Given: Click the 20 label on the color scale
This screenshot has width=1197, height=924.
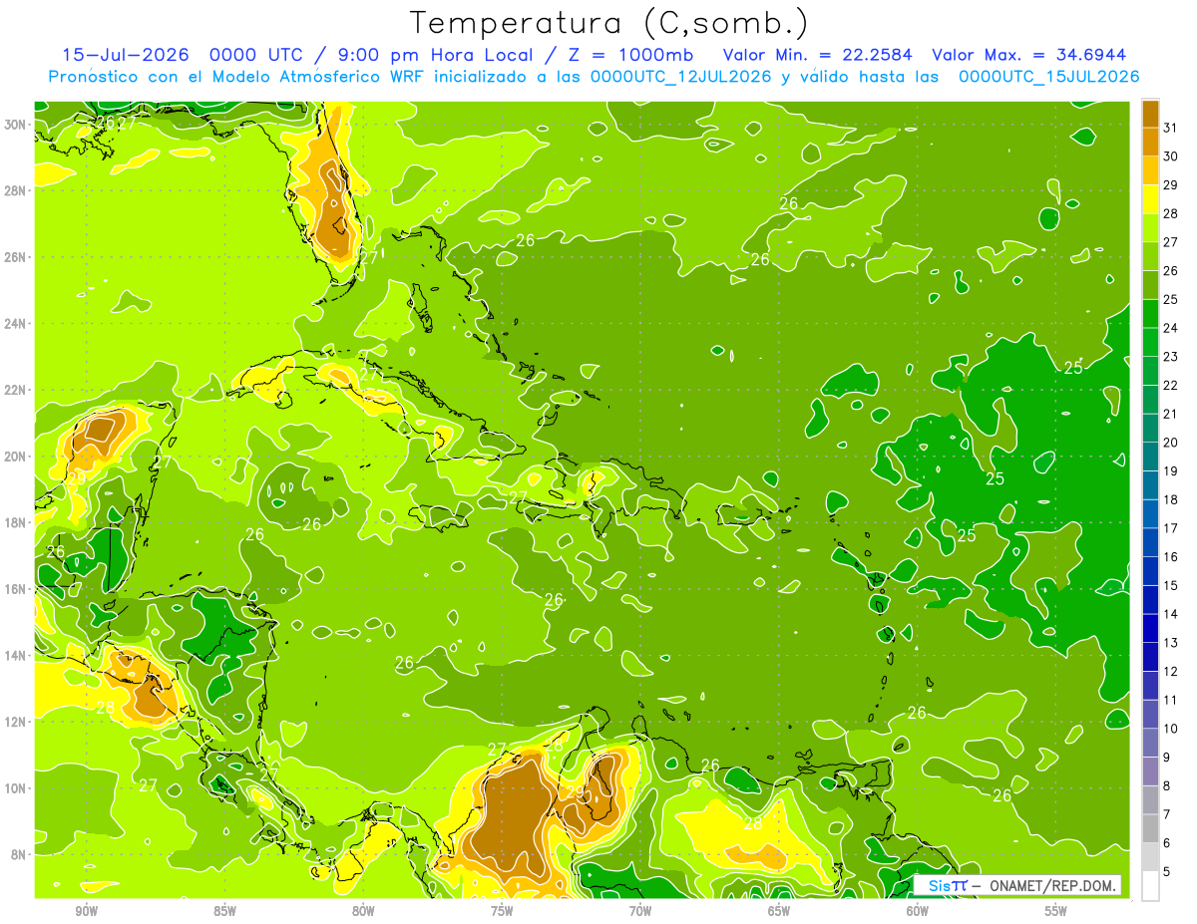Looking at the screenshot, I should 1171,443.
